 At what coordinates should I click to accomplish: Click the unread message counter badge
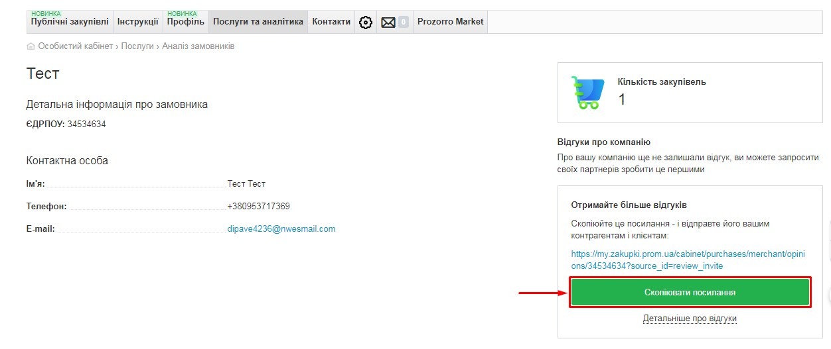click(x=403, y=23)
